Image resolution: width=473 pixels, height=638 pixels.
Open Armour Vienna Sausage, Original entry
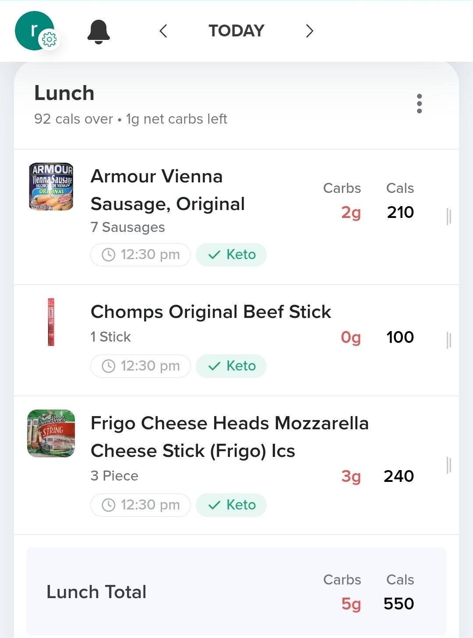(x=167, y=190)
